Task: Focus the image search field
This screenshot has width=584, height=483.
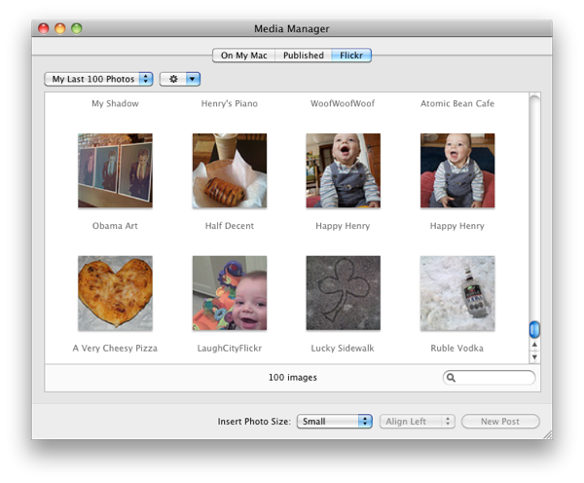Action: [489, 378]
